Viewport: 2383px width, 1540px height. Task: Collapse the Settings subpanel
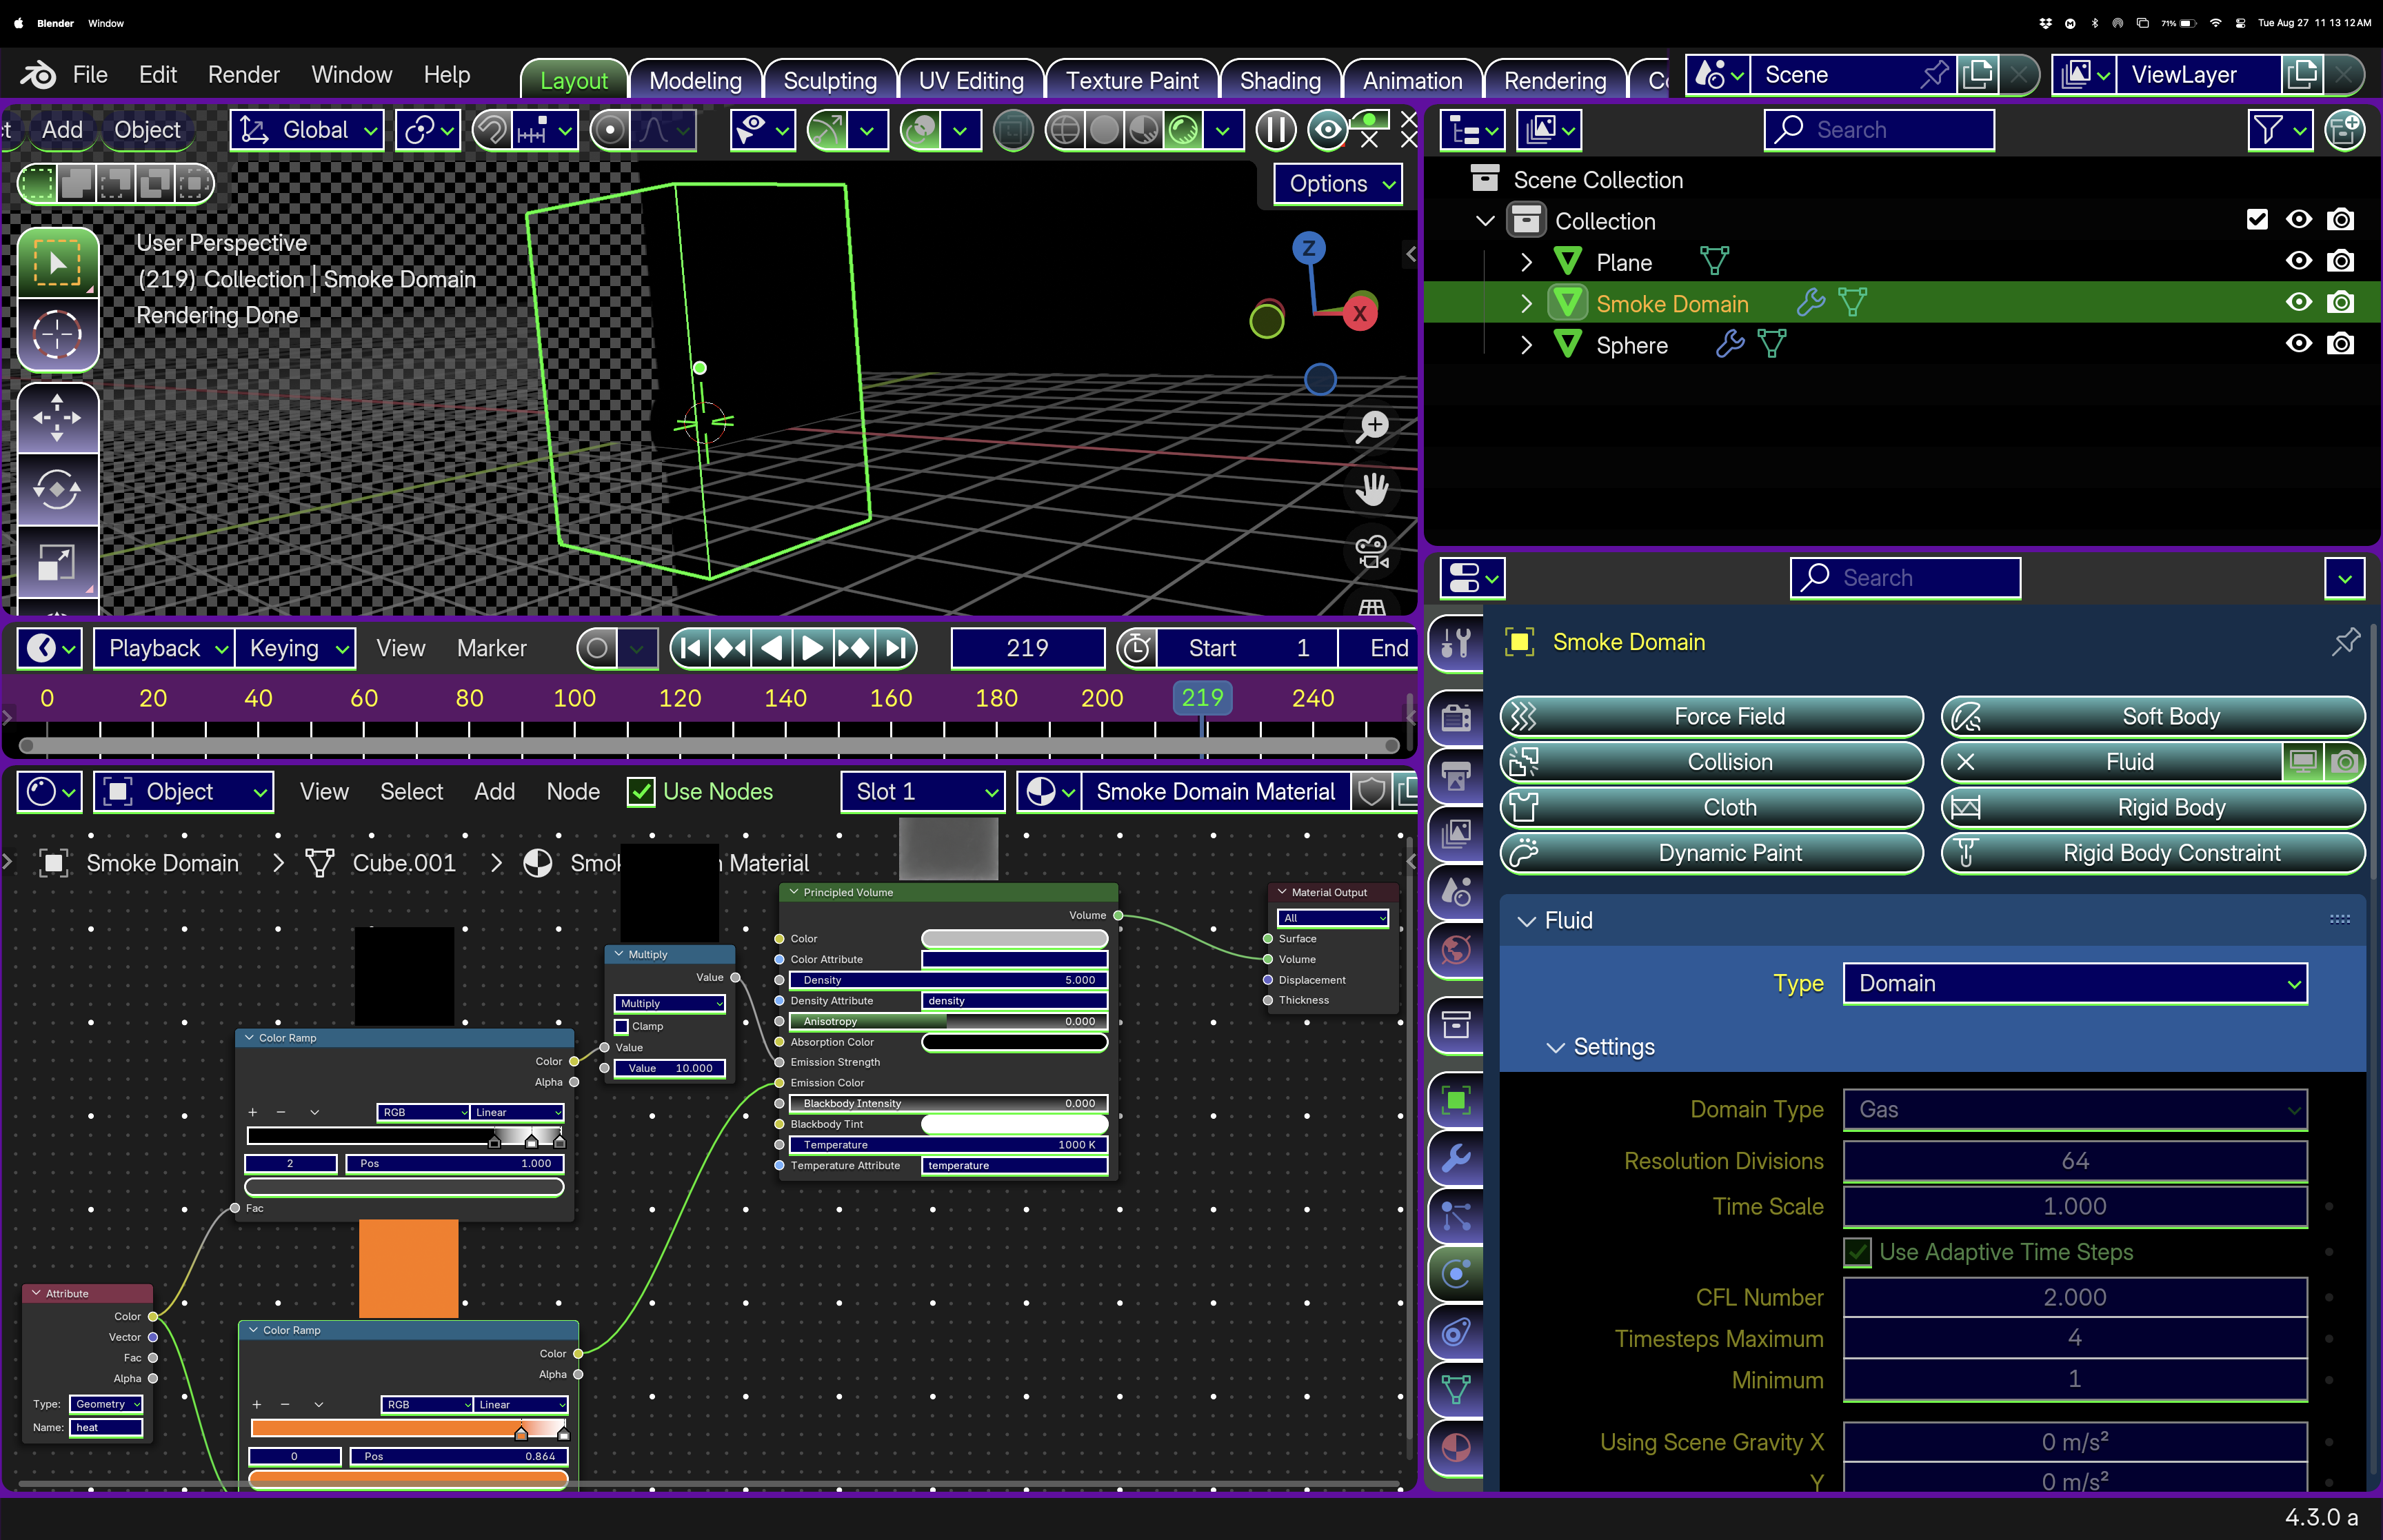(x=1555, y=1048)
